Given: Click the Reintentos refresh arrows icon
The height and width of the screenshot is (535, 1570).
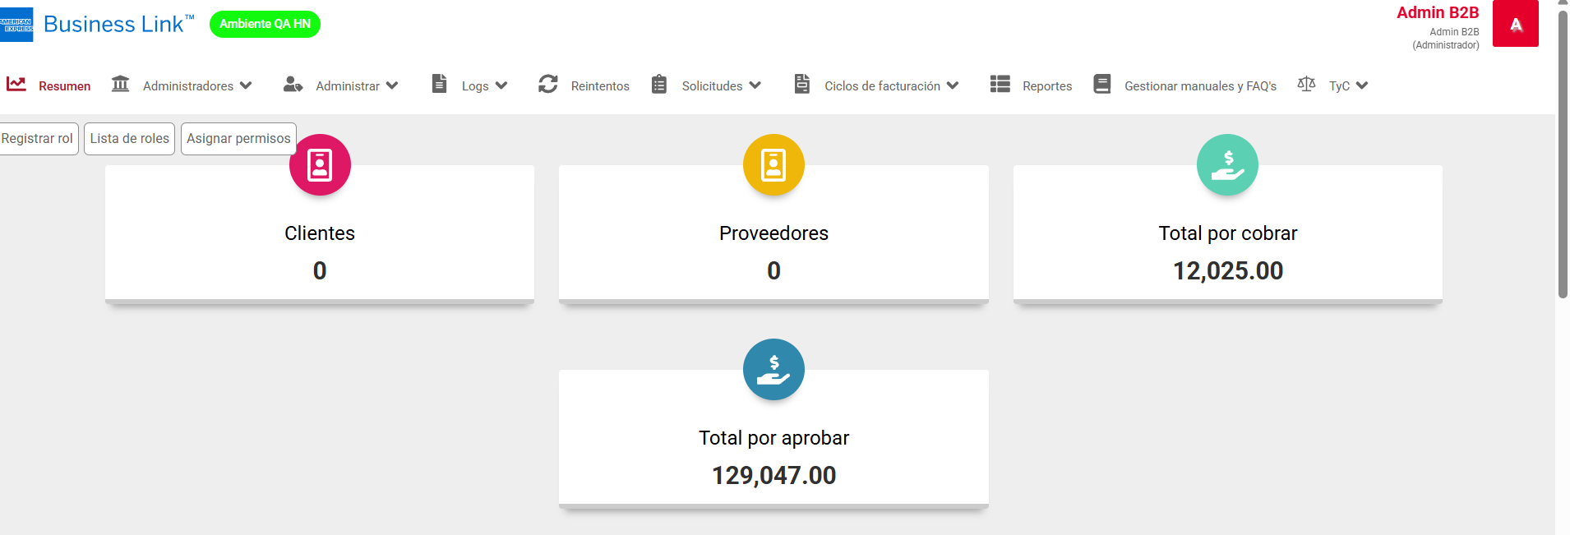Looking at the screenshot, I should click(548, 85).
